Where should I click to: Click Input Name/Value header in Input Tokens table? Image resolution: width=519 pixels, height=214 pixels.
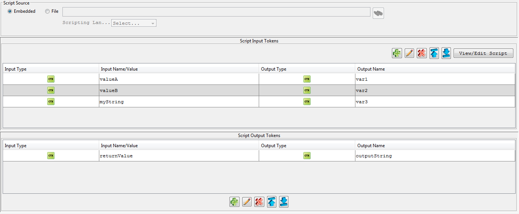tap(179, 69)
